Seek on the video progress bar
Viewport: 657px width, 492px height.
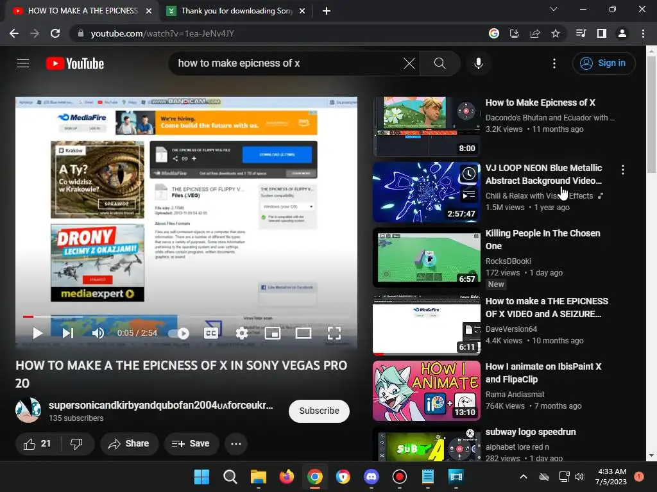[x=187, y=316]
